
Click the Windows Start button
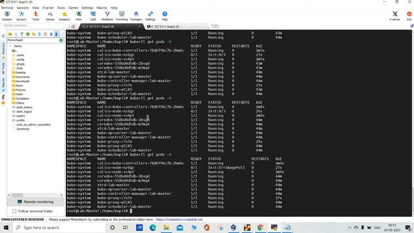pyautogui.click(x=6, y=227)
